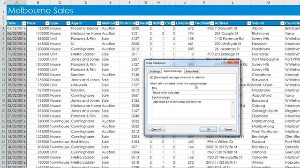Open the Suburb column filter dropdown
Screen dimensions: 300x168
click(282, 23)
